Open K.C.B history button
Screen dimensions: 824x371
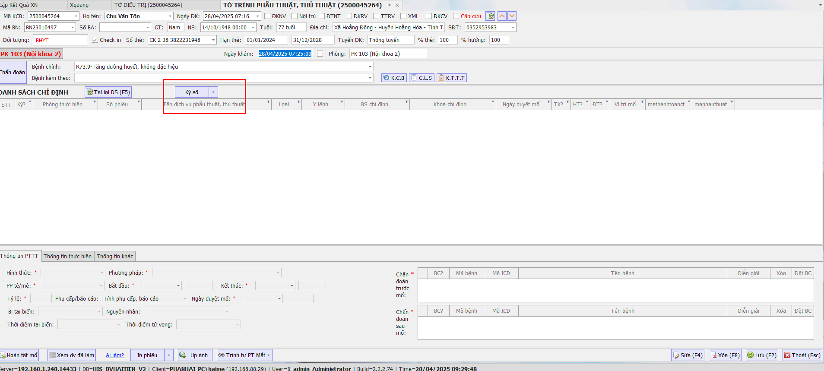[x=394, y=78]
